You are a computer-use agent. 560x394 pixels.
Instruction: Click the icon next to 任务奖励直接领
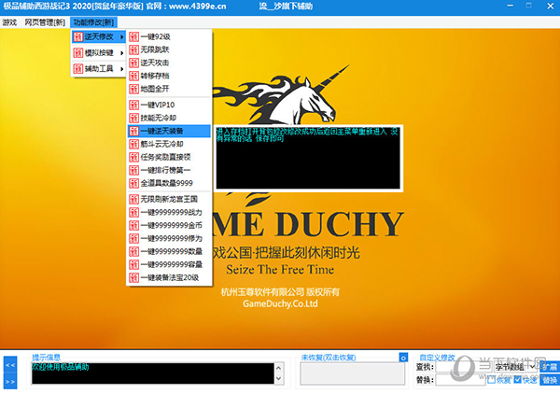coord(133,157)
